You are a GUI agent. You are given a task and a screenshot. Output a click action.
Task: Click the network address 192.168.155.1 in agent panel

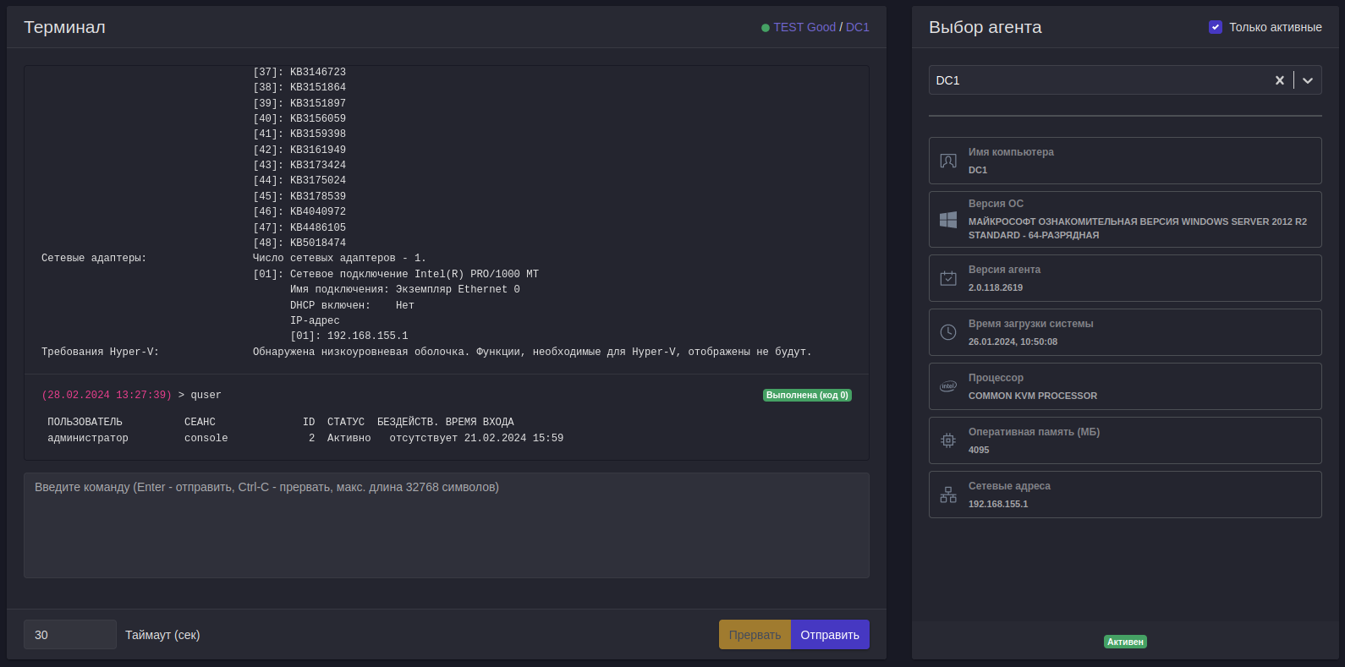[x=998, y=504]
